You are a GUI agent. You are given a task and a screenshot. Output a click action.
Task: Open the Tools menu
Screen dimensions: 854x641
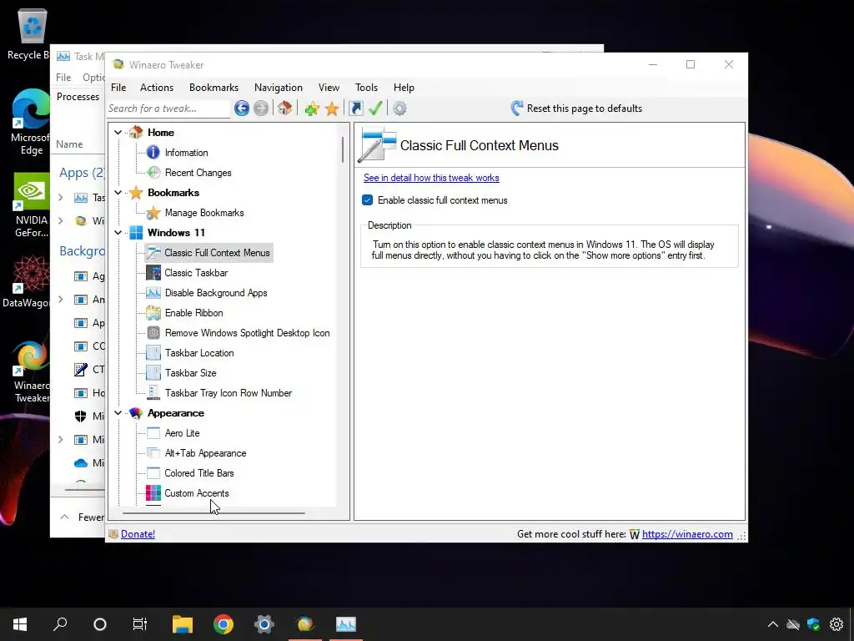[x=367, y=87]
